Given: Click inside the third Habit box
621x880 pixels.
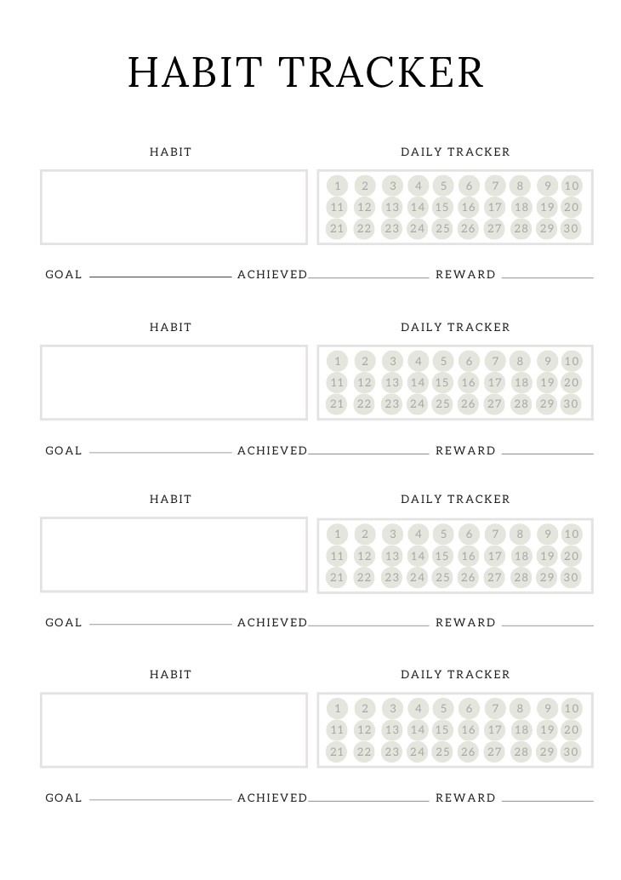Looking at the screenshot, I should pos(174,555).
